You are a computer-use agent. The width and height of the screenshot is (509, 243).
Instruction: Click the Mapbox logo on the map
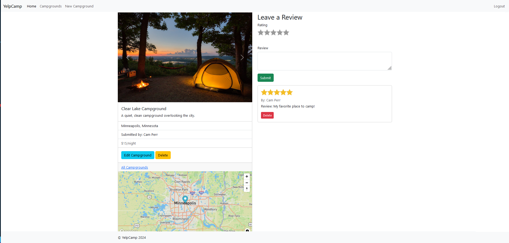pos(129,231)
